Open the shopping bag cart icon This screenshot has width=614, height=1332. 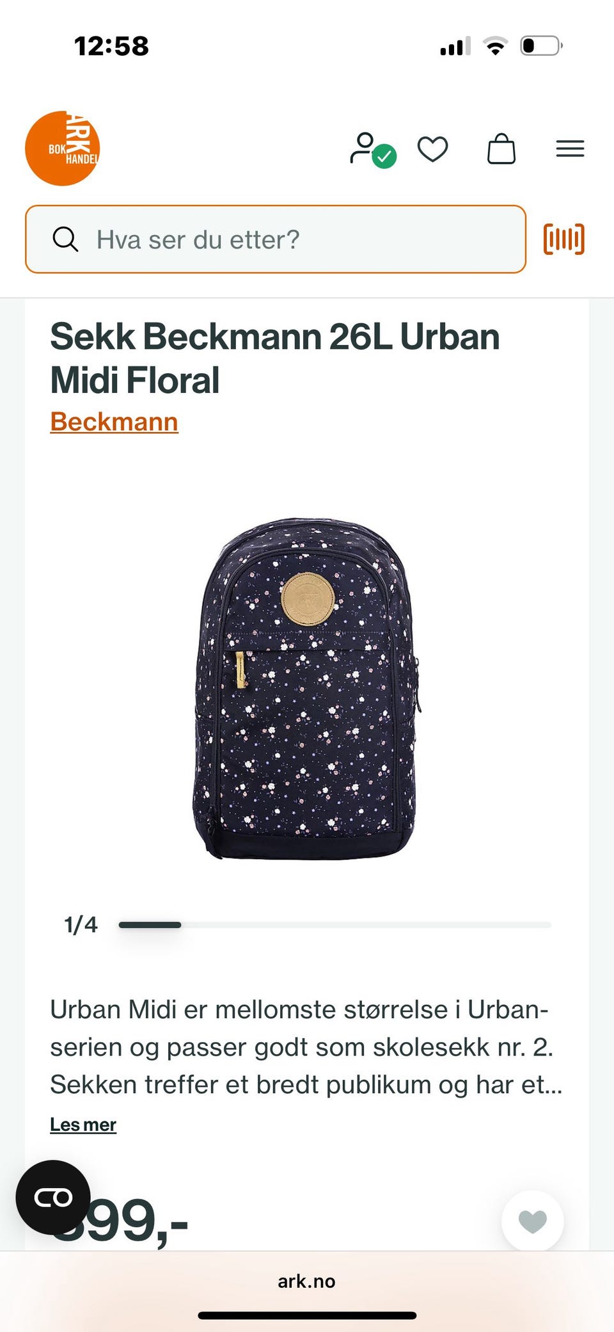501,149
